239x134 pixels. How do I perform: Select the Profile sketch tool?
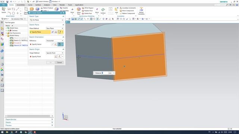click(x=9, y=9)
